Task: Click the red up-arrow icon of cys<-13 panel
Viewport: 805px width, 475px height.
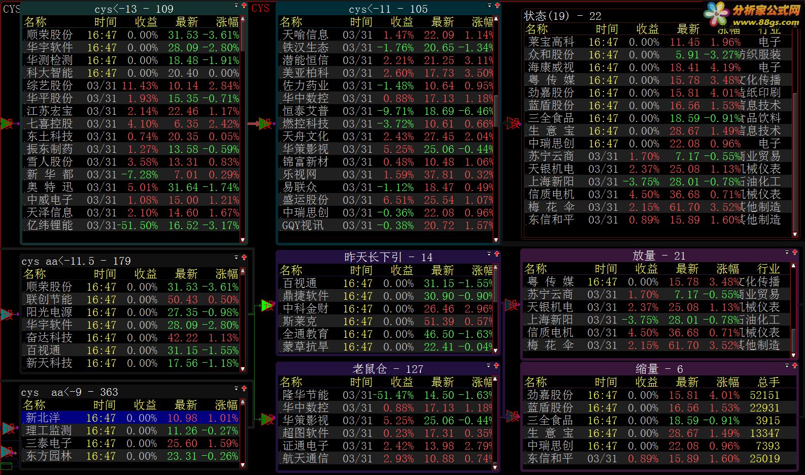Action: 244,6
